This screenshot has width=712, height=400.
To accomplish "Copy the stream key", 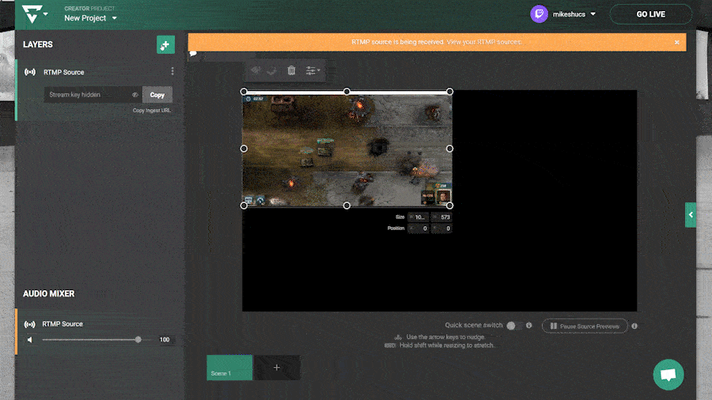I will coord(157,95).
